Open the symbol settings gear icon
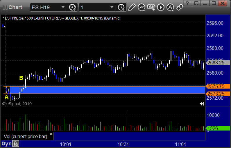This screenshot has height=148, width=231. (72, 7)
